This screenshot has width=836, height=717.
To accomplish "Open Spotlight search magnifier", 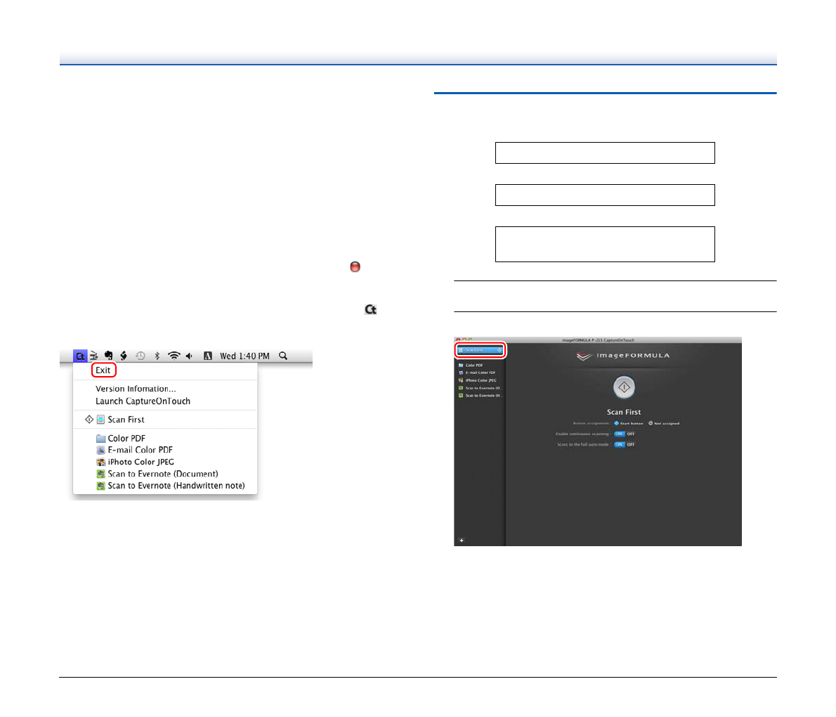I will coord(283,356).
